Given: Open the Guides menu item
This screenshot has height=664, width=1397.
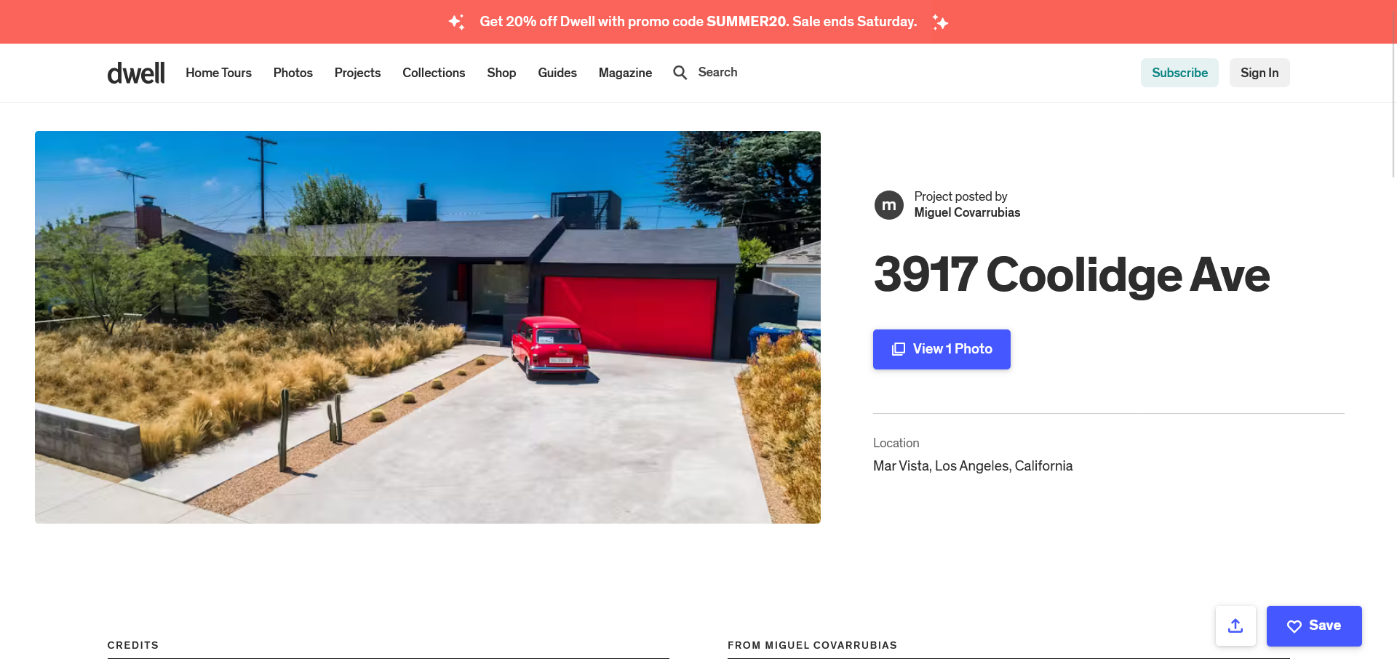Looking at the screenshot, I should click(x=557, y=73).
